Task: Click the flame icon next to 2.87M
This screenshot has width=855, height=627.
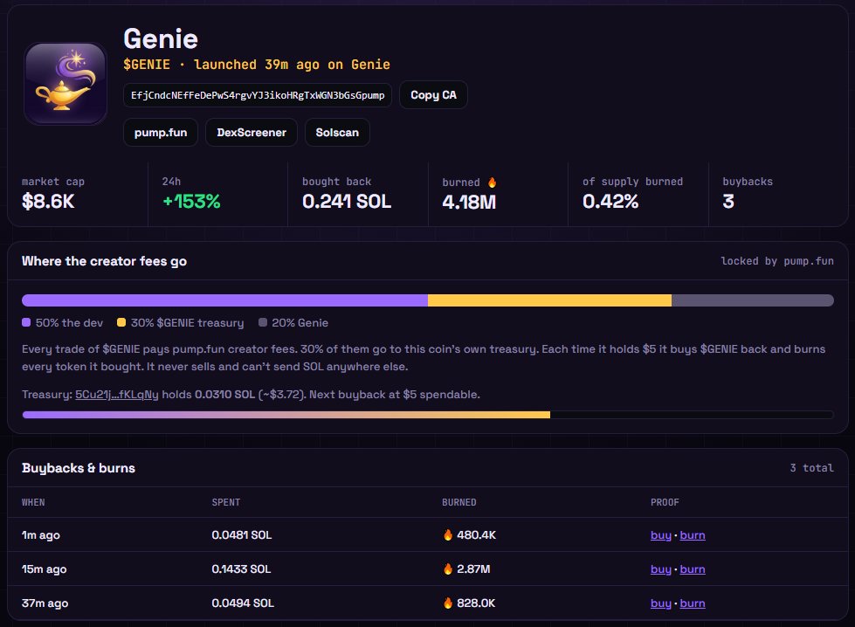Action: click(448, 569)
